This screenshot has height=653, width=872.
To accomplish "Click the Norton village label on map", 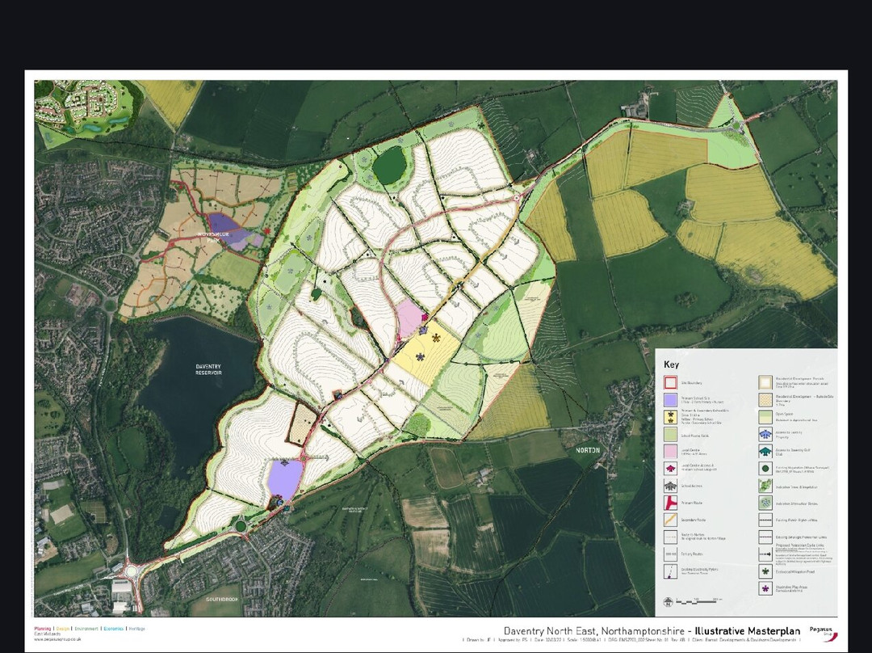I will tap(588, 449).
